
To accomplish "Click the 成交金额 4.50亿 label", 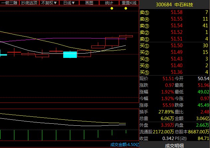I will tap(124, 144).
